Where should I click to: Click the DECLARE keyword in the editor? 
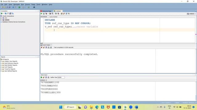click(x=50, y=20)
